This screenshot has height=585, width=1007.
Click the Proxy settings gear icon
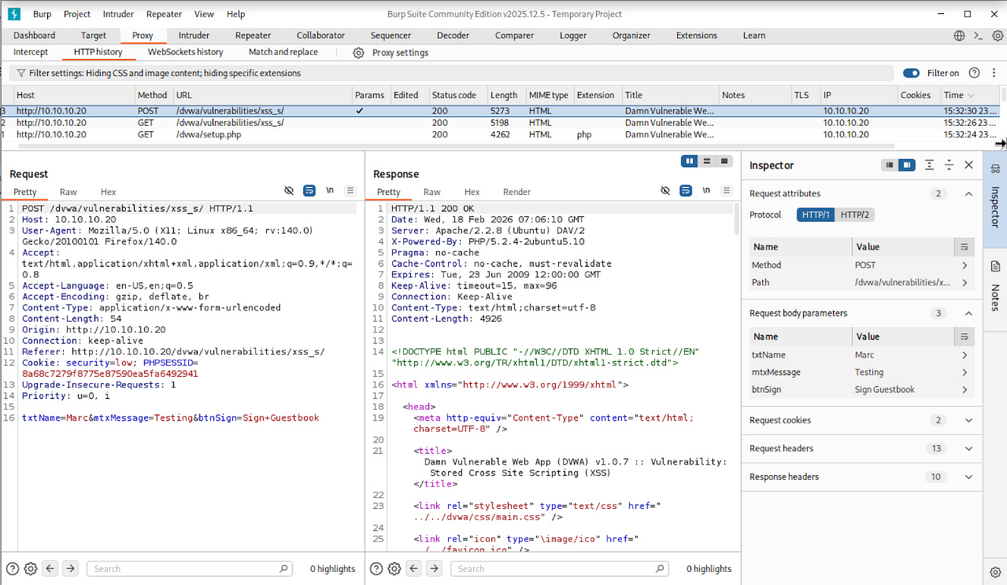pos(358,53)
